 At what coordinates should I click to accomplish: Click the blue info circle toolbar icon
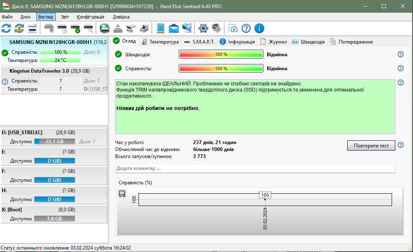point(259,28)
